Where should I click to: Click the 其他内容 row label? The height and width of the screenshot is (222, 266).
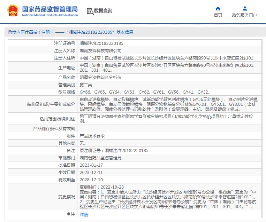tap(67, 143)
